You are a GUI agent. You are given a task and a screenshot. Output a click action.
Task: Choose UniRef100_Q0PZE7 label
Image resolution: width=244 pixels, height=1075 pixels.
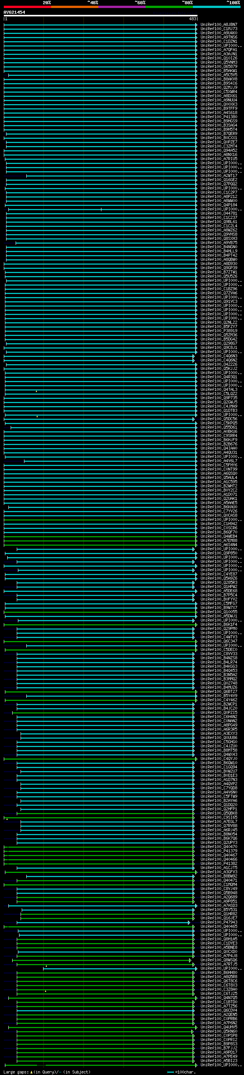pos(219,142)
